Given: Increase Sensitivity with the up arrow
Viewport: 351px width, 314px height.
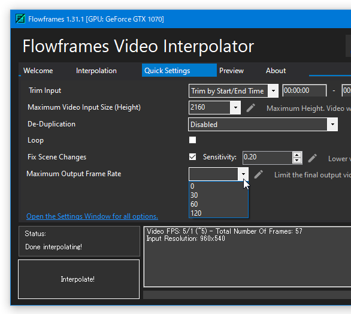Looking at the screenshot, I should pos(297,155).
